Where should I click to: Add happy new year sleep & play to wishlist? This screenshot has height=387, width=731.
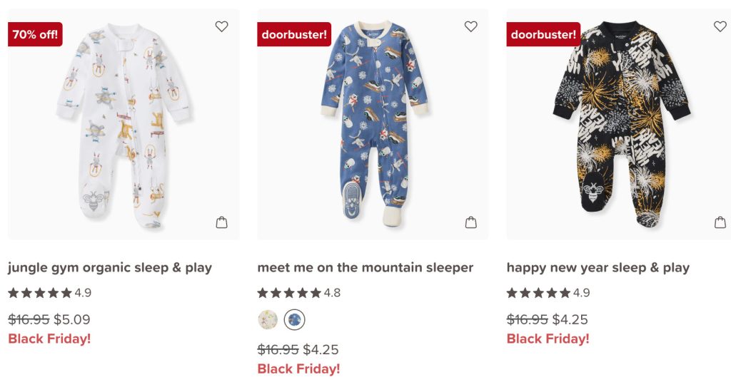click(x=720, y=26)
